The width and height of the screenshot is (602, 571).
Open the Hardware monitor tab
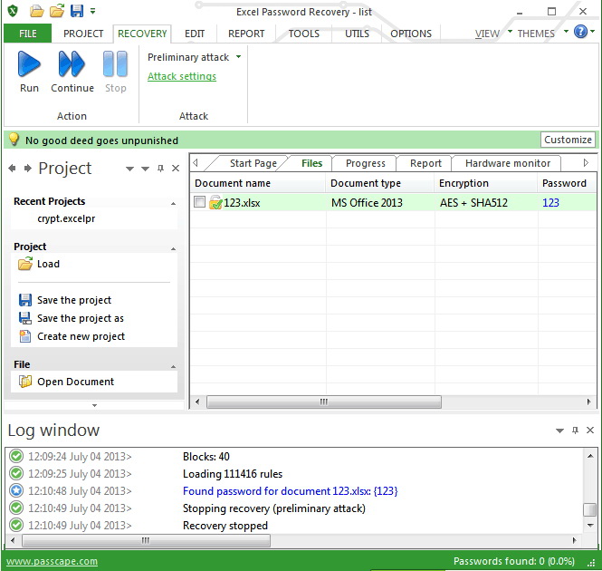[508, 163]
